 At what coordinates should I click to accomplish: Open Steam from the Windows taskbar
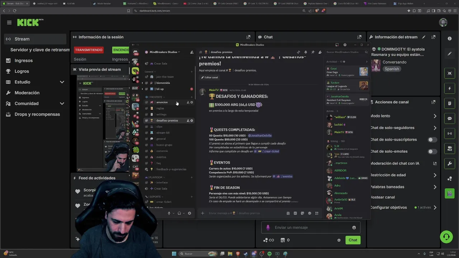(245, 254)
